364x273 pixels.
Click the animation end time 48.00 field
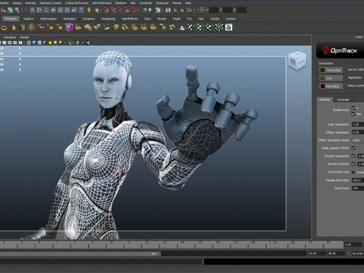pyautogui.click(x=336, y=253)
